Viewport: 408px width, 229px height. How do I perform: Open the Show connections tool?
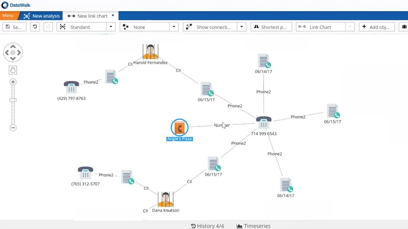tap(210, 27)
